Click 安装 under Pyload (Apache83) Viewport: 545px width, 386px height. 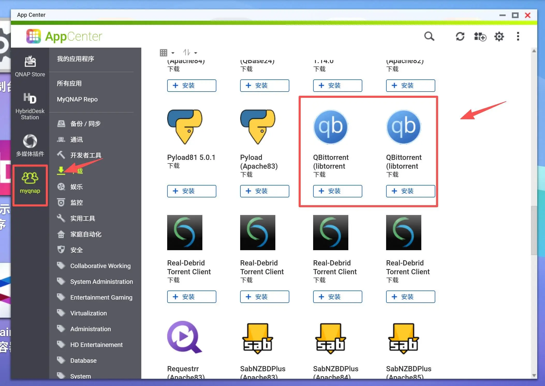(x=264, y=191)
